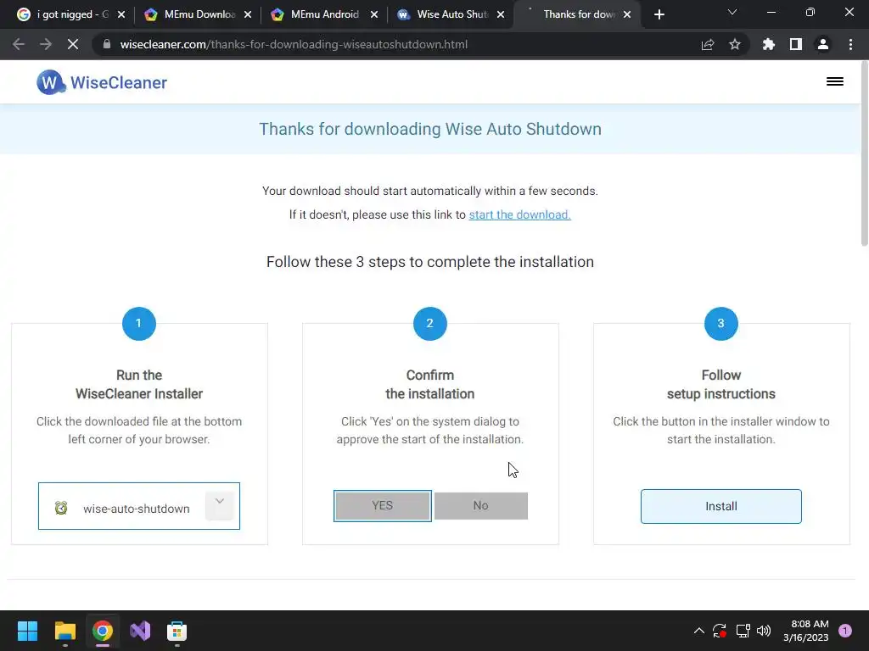Click the 'Thanks for downloading Wise Auto Shutdown' heading
Viewport: 869px width, 651px height.
click(x=430, y=129)
